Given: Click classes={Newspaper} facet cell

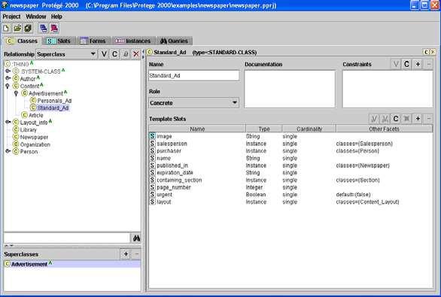Looking at the screenshot, I should (x=363, y=165).
